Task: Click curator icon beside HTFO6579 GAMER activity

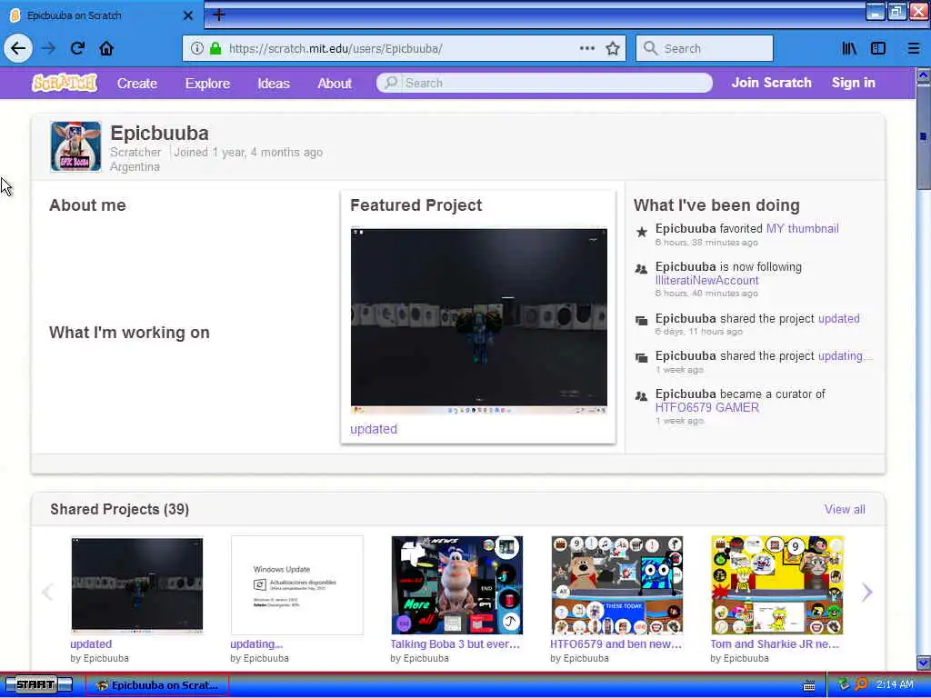Action: click(x=641, y=396)
